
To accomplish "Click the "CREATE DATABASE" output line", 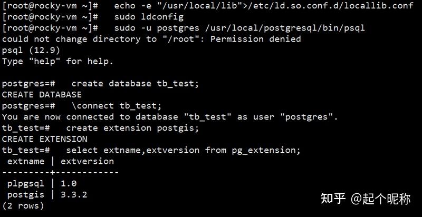I will (42, 95).
